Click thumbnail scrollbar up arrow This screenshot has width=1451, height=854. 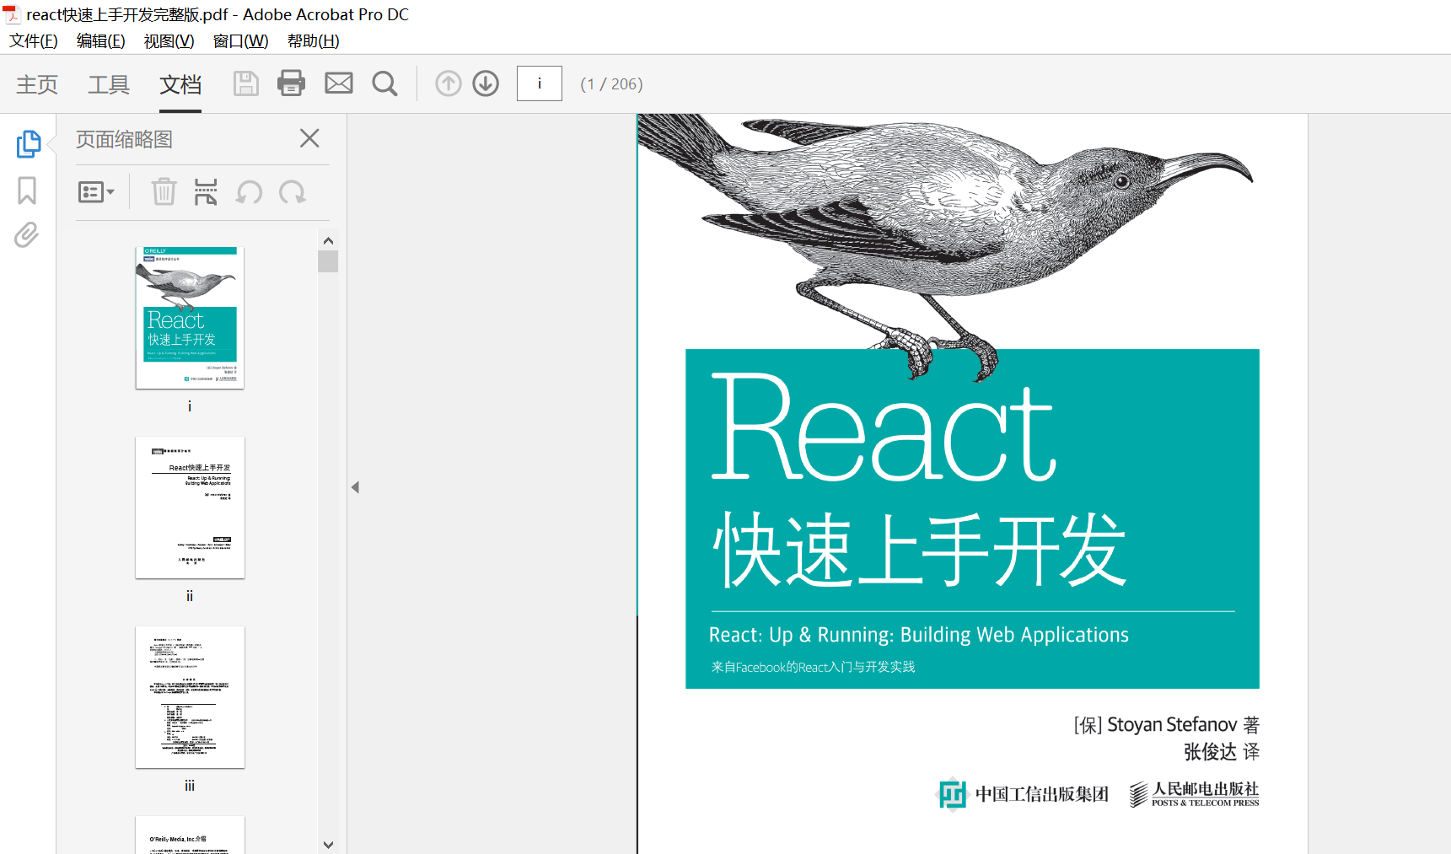(x=328, y=241)
